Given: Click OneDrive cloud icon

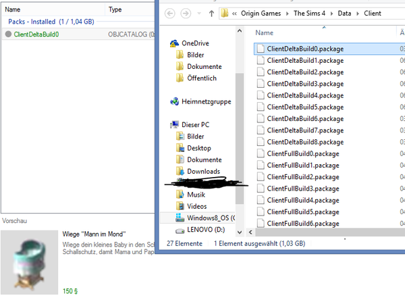Looking at the screenshot, I should [x=174, y=43].
